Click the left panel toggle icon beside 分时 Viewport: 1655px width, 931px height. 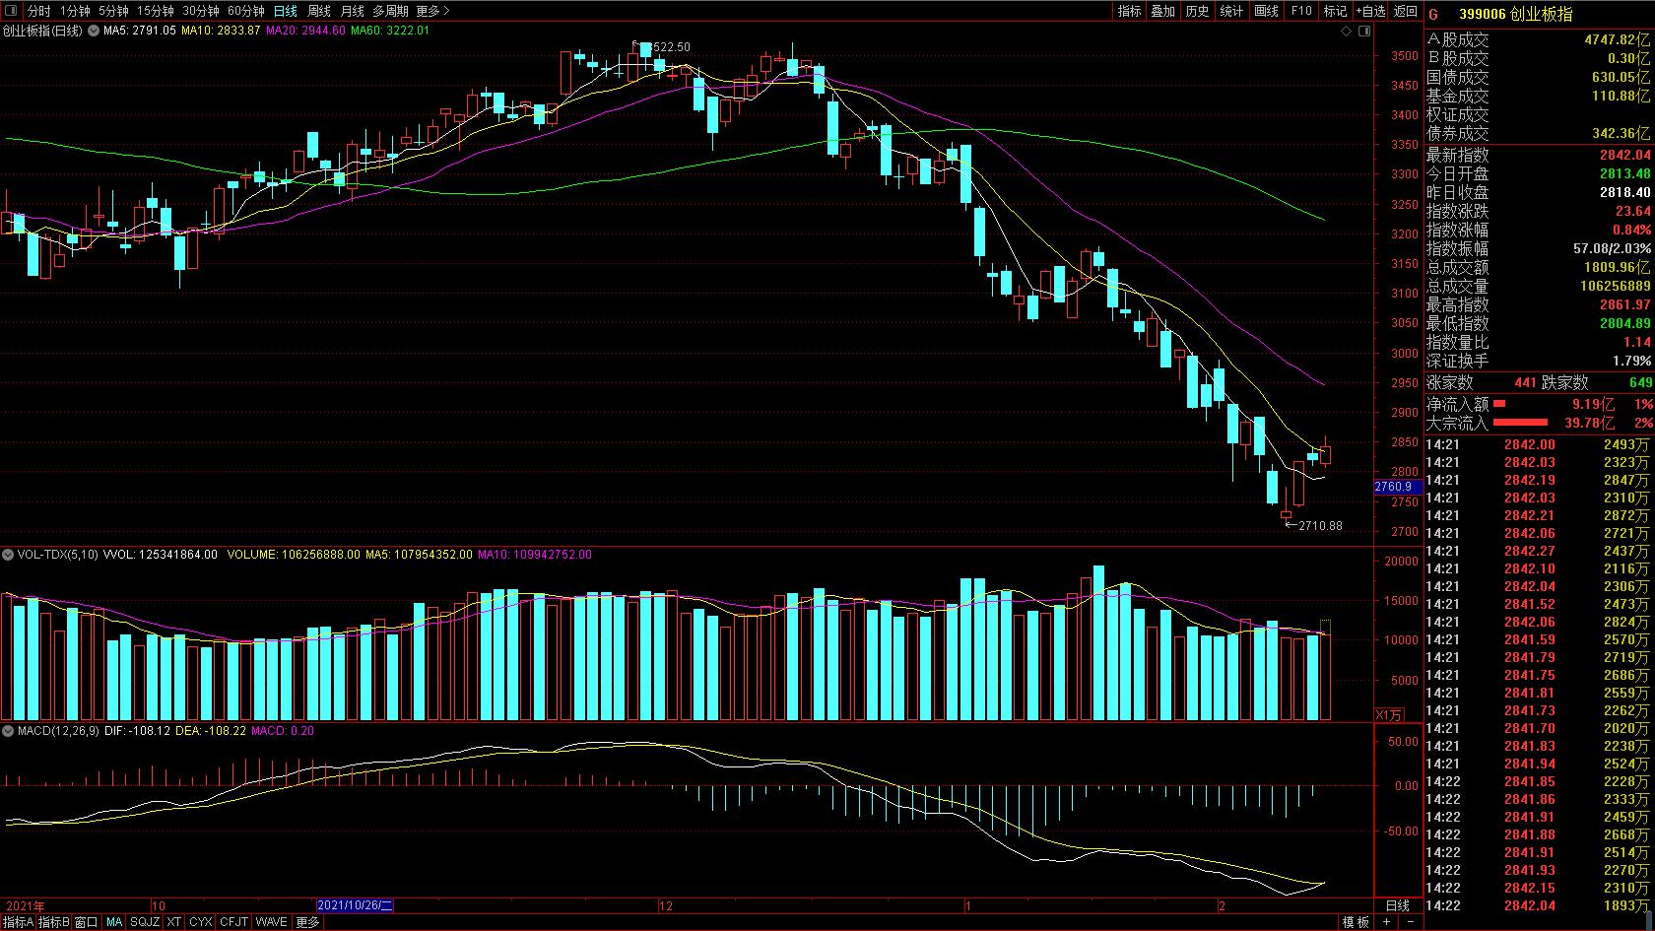pyautogui.click(x=13, y=11)
